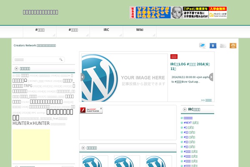
Task: Click the site title in the header
Action: [40, 12]
